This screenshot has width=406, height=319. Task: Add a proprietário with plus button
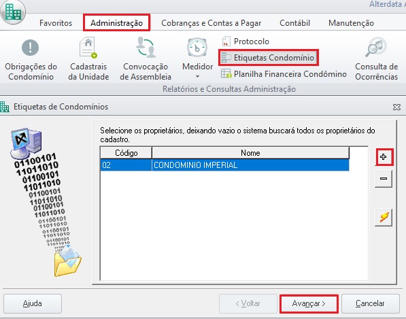tap(384, 157)
